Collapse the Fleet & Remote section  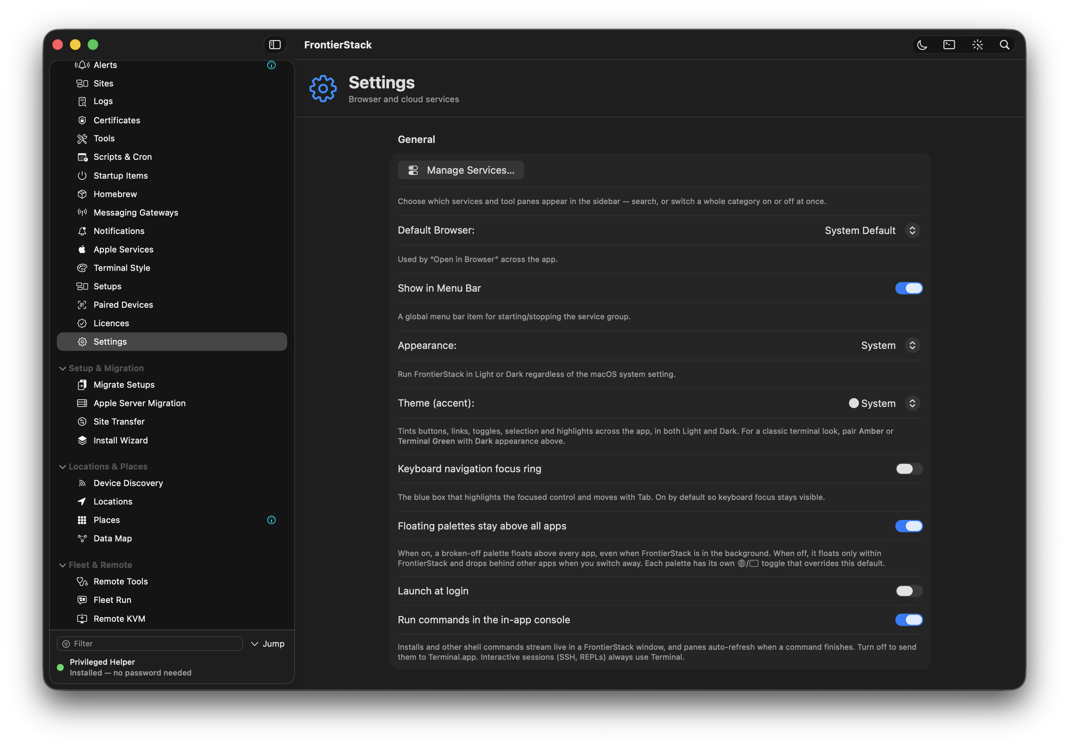(x=62, y=565)
